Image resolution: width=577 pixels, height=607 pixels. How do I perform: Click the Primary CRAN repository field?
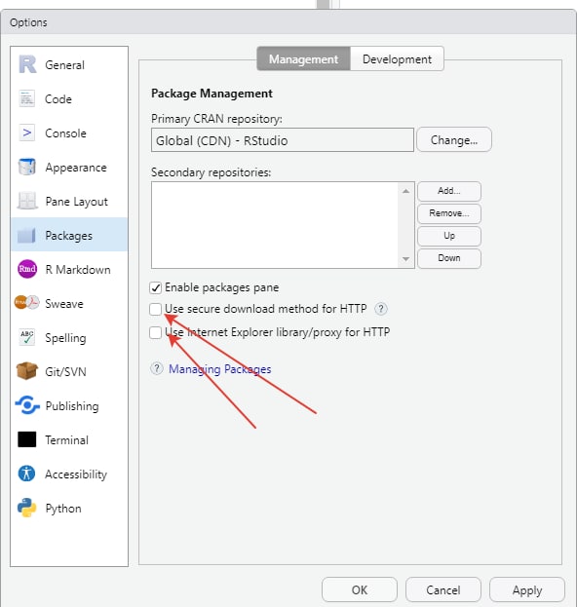click(283, 140)
